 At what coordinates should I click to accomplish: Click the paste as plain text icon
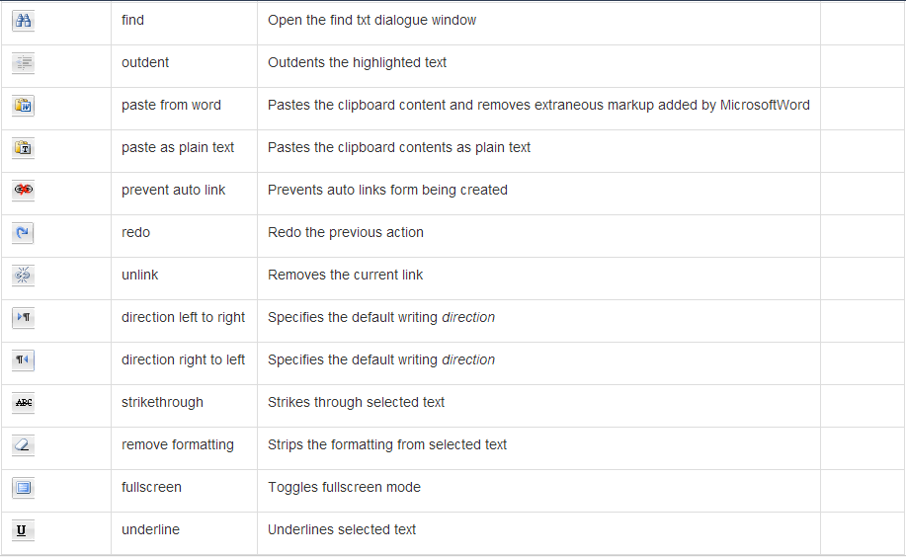24,148
